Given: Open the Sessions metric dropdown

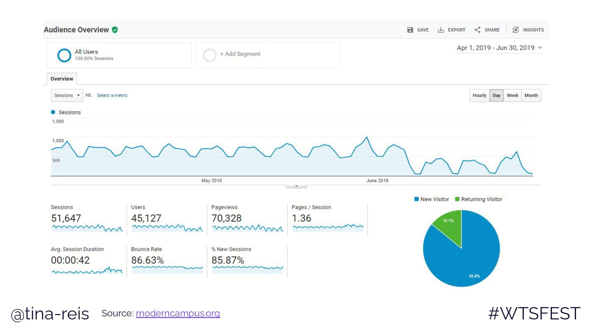Looking at the screenshot, I should [x=67, y=96].
